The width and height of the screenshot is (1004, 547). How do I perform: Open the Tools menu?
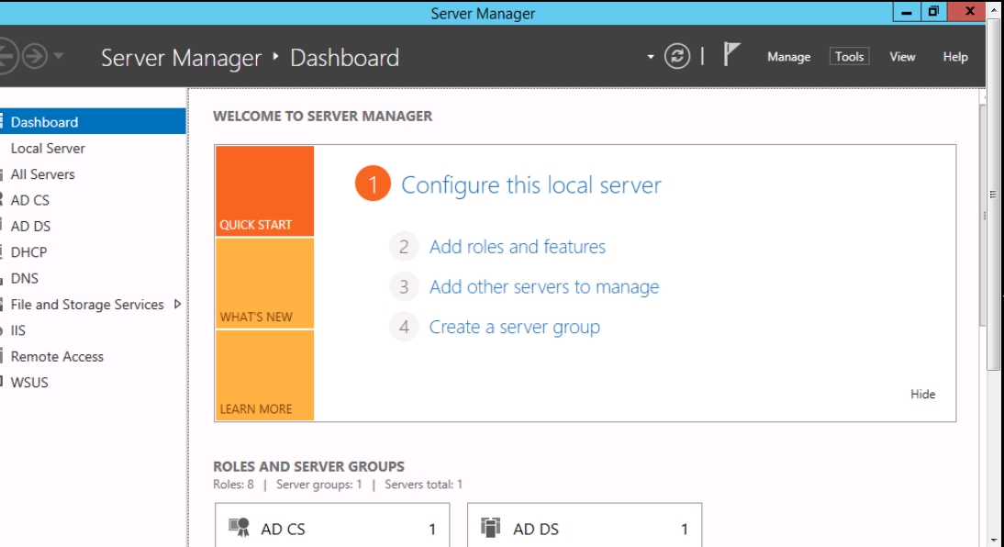pos(849,56)
